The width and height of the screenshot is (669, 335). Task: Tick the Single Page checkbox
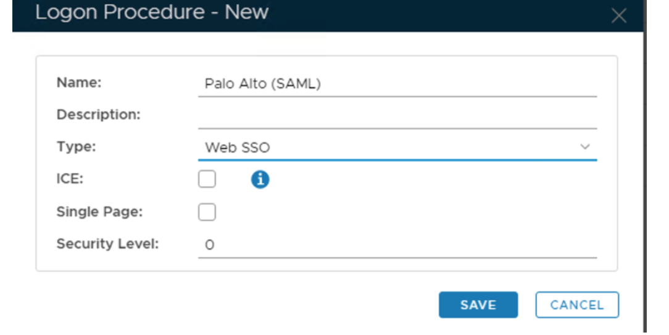click(x=207, y=212)
